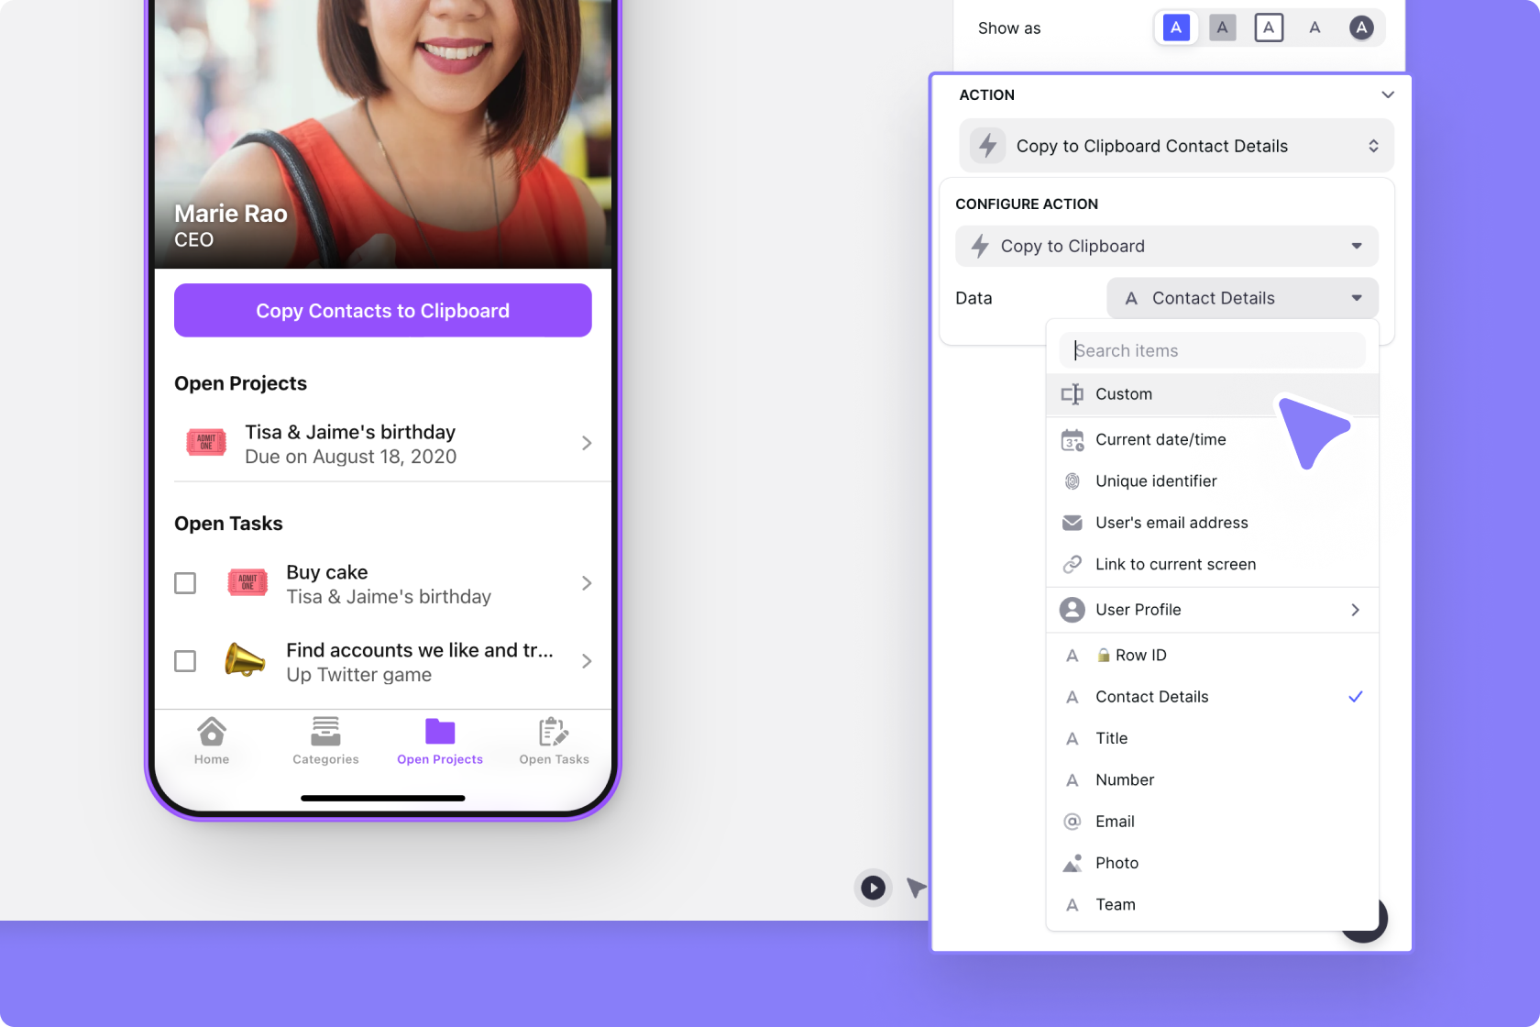Open the Categories tab icon
Viewport: 1540px width, 1027px height.
point(325,733)
